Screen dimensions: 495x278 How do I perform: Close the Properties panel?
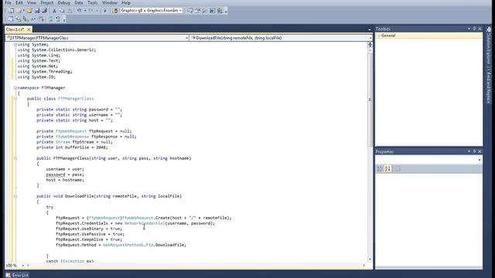tap(480, 151)
